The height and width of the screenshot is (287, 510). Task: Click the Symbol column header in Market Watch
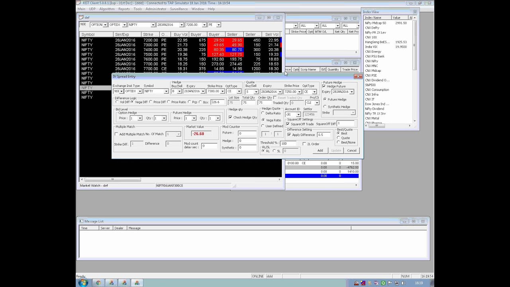96,35
